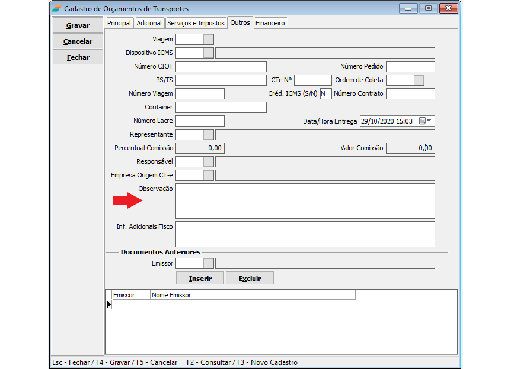Open the Empresa Origem CT-e lookup button

coord(208,176)
